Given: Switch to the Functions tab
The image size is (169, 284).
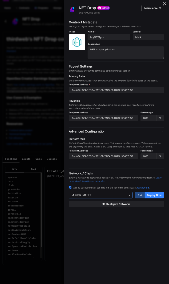Looking at the screenshot, I should click(11, 159).
